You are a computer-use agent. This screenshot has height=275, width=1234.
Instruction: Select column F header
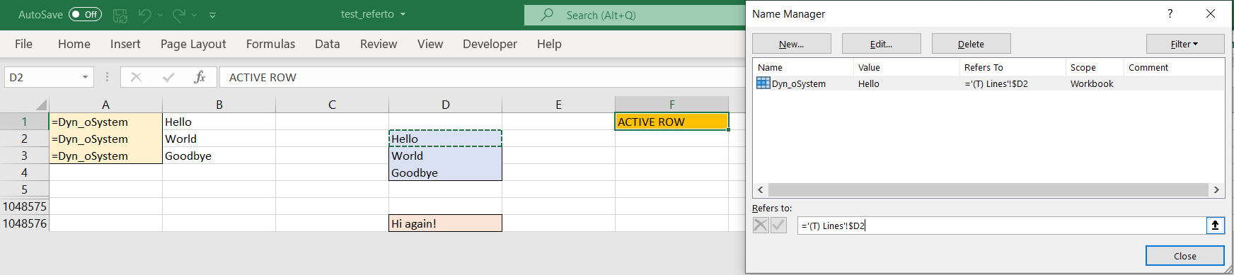pos(671,105)
